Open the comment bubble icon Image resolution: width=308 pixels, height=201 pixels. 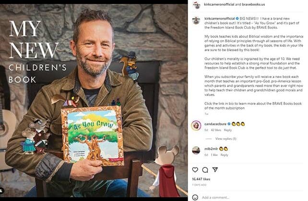click(205, 170)
